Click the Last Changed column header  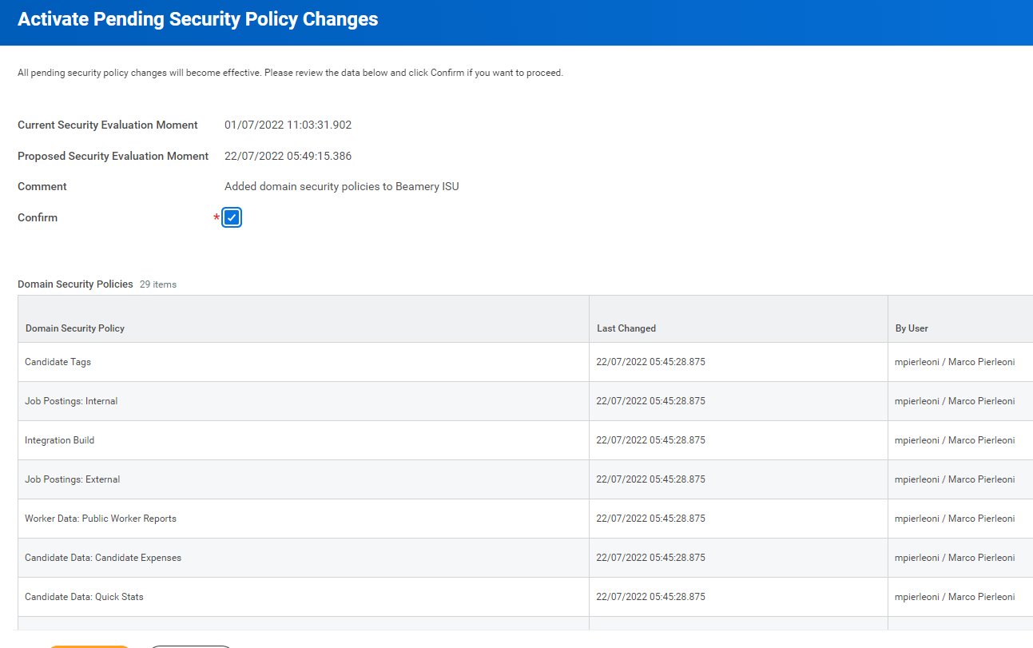626,328
